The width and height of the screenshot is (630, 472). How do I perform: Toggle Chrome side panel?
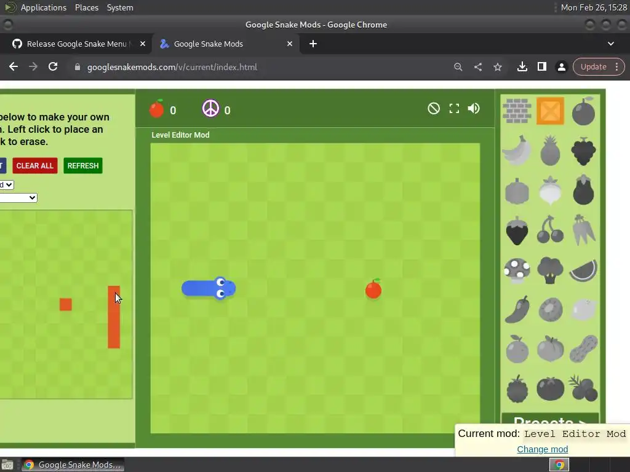542,67
